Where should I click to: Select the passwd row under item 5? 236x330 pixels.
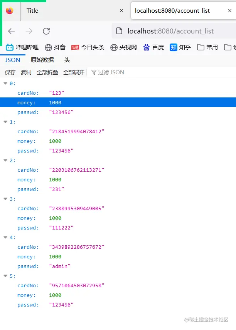pyautogui.click(x=118, y=305)
